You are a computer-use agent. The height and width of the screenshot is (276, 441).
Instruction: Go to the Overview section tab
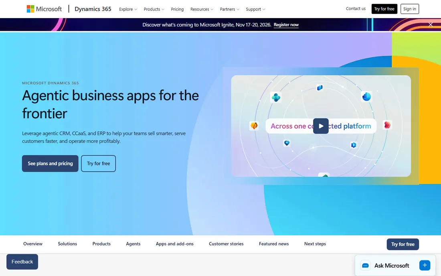pos(33,244)
